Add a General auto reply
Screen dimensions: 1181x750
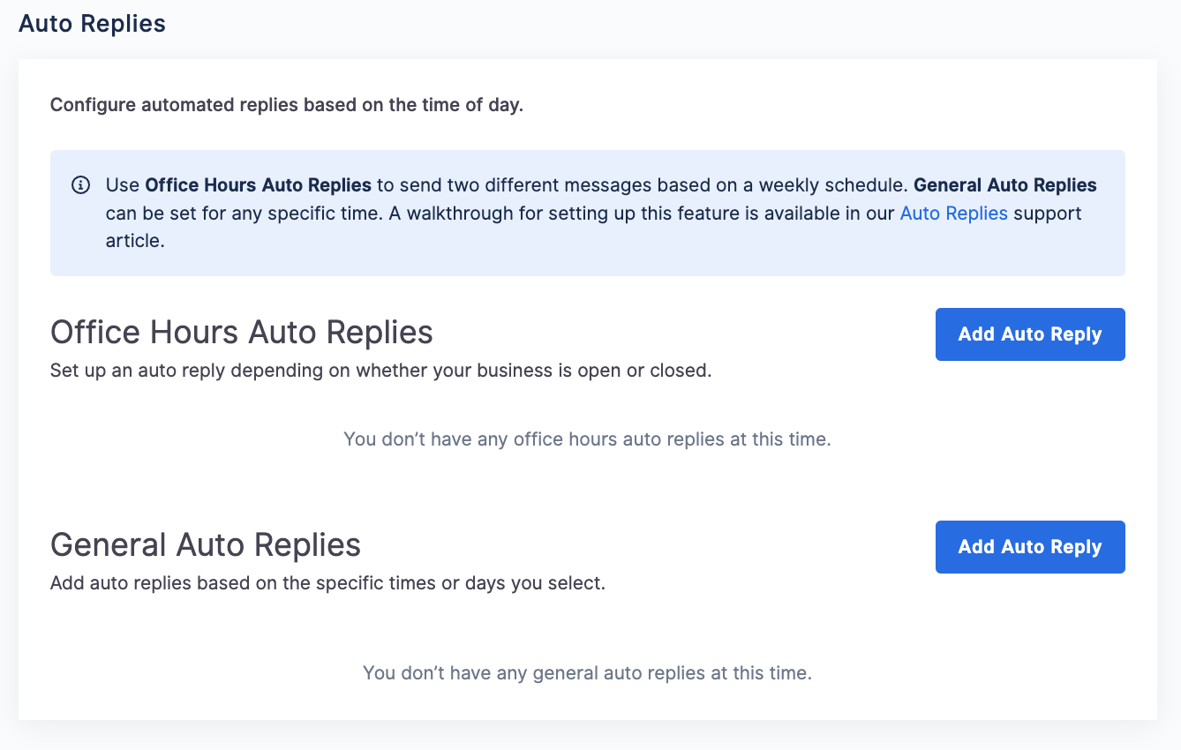pyautogui.click(x=1030, y=547)
